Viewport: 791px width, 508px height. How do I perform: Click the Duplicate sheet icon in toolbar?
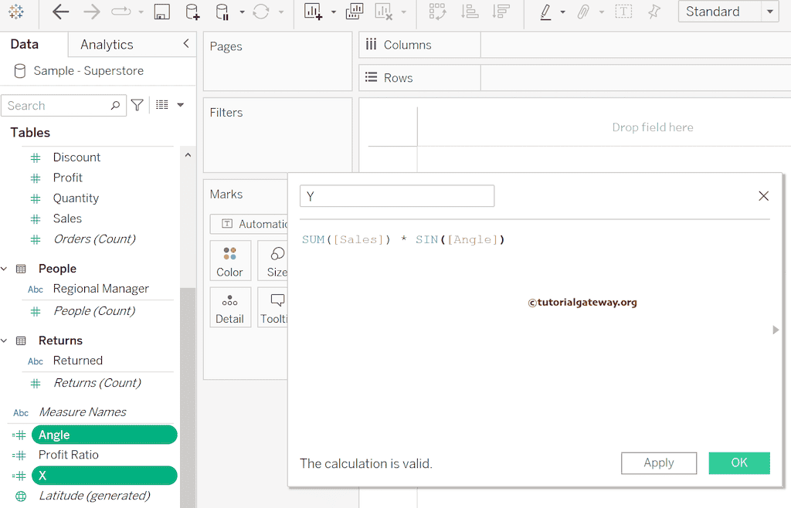(355, 12)
